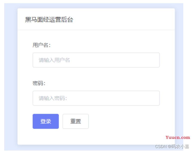Select the 请输入密码 placeholder text
Image resolution: width=193 pixels, height=151 pixels.
[53, 98]
